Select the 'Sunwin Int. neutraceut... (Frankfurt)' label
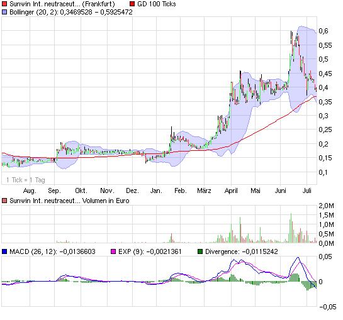 (62, 4)
